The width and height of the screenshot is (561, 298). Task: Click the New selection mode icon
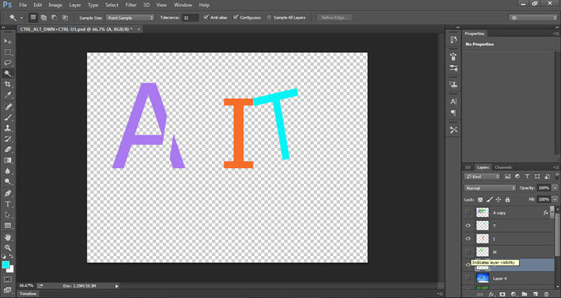pyautogui.click(x=33, y=17)
